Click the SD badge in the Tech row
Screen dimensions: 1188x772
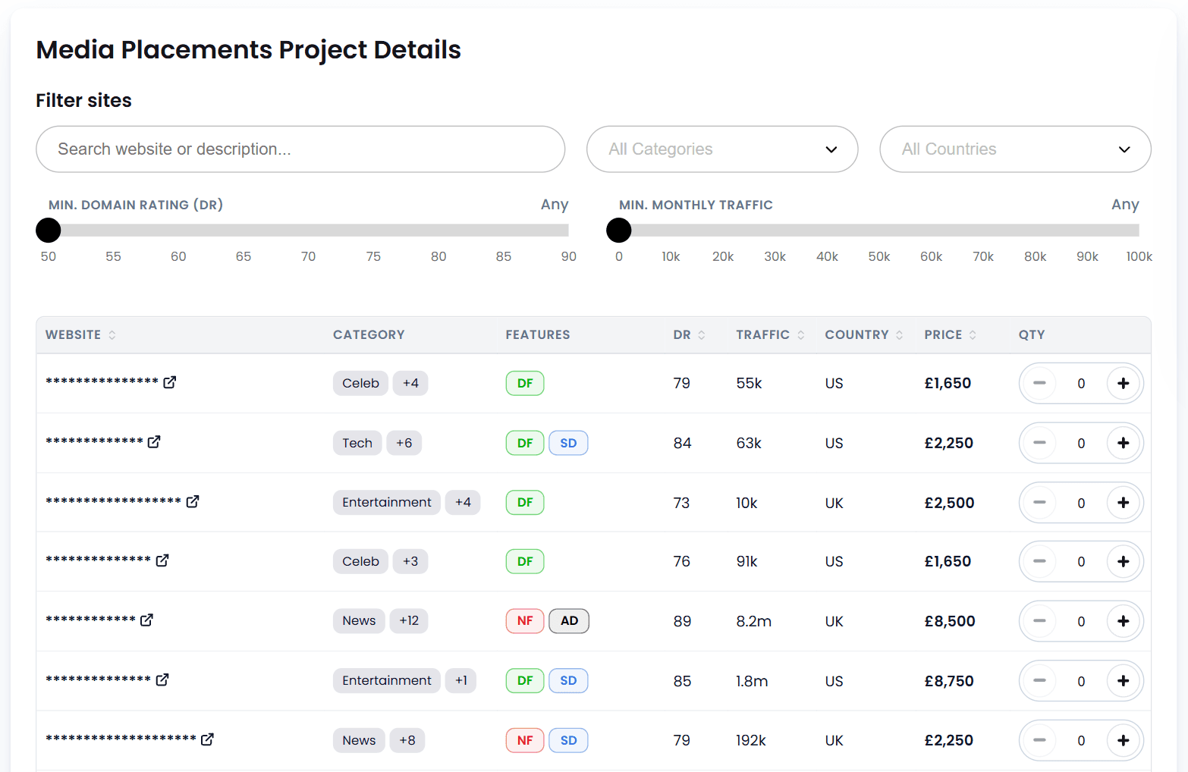(x=568, y=443)
